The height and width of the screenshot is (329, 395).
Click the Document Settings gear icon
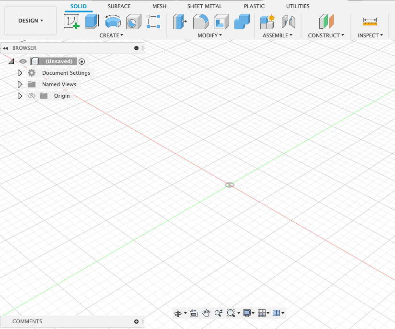[32, 73]
